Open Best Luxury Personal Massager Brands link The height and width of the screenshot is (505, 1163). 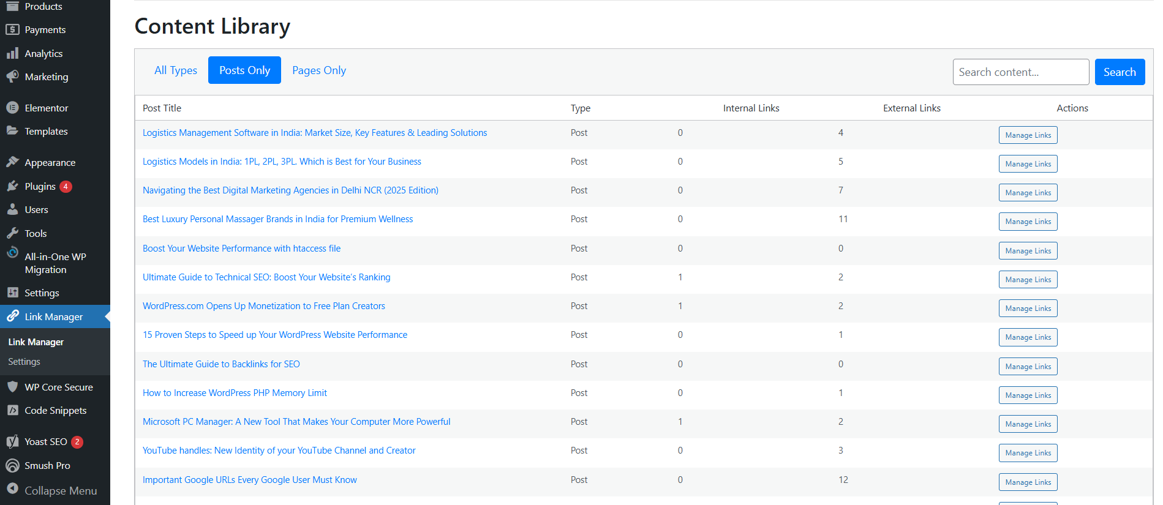tap(277, 219)
